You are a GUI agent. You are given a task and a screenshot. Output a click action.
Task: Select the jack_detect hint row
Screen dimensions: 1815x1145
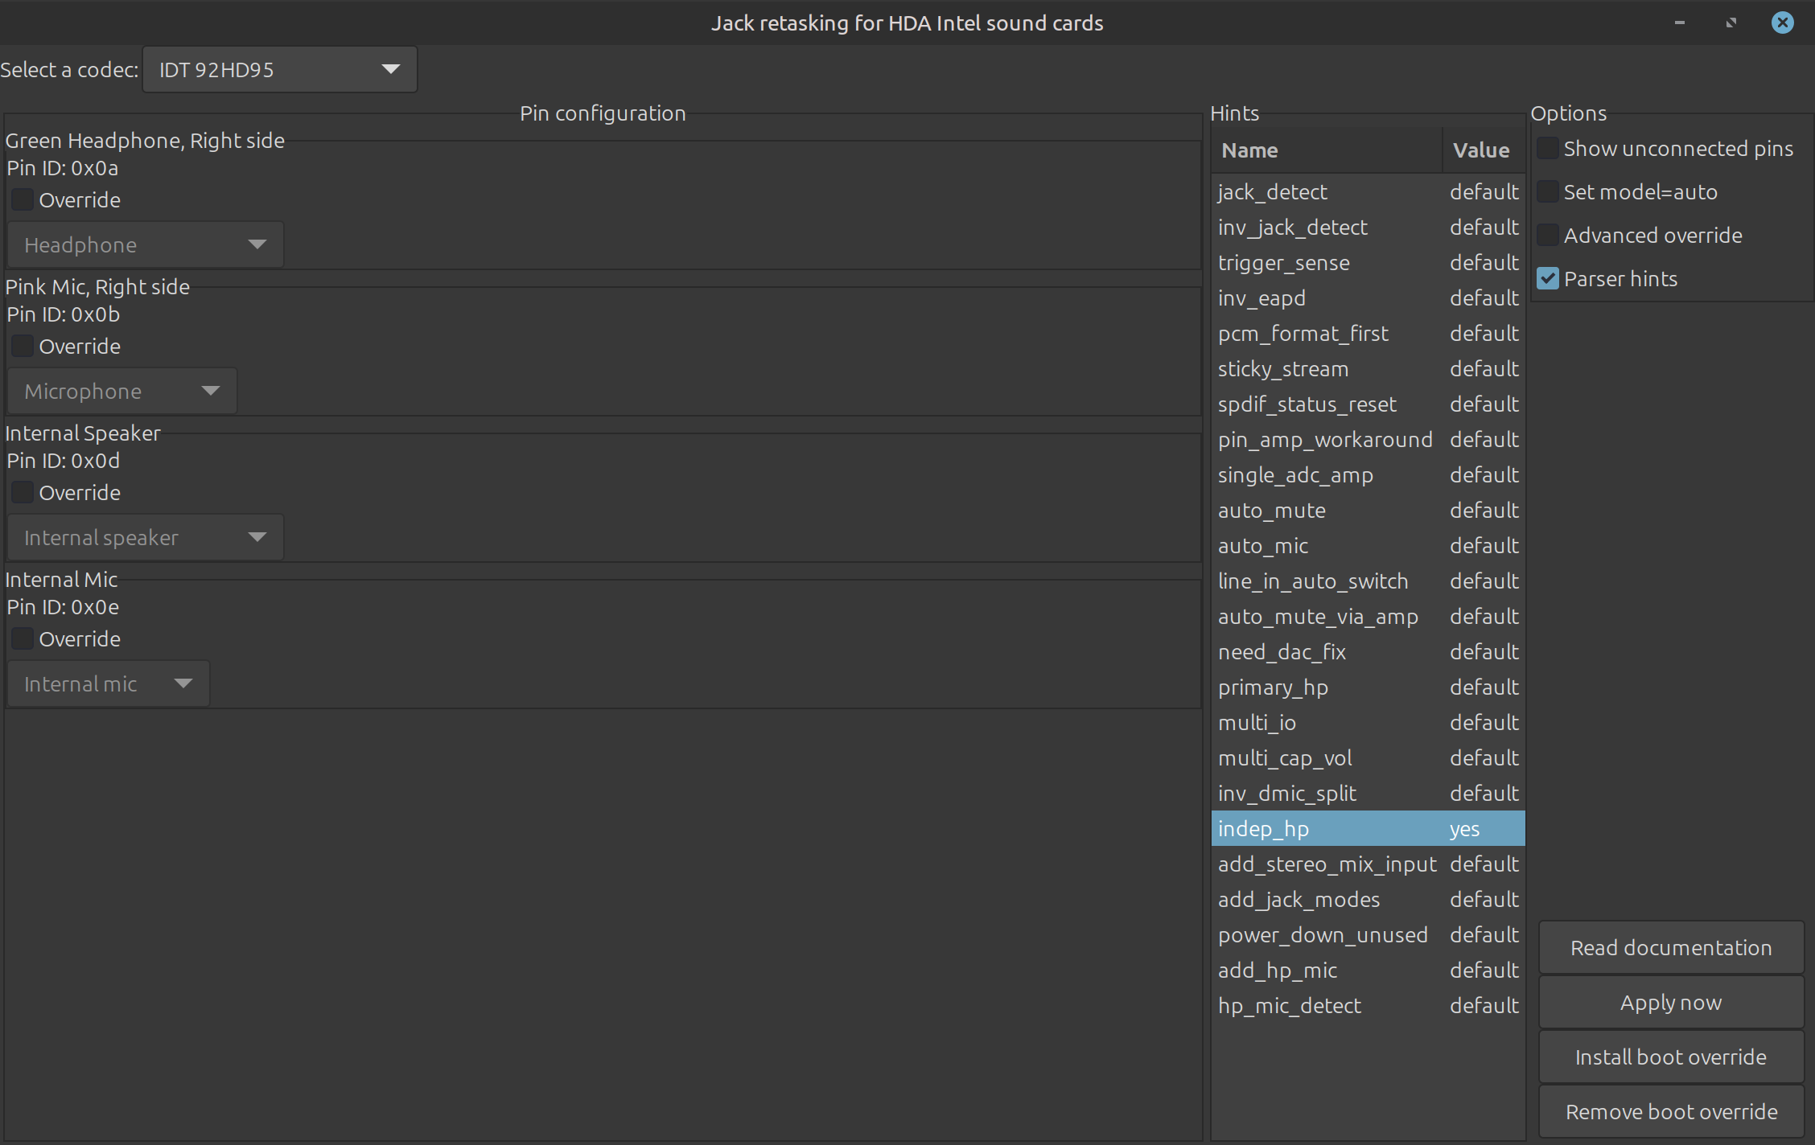coord(1327,192)
